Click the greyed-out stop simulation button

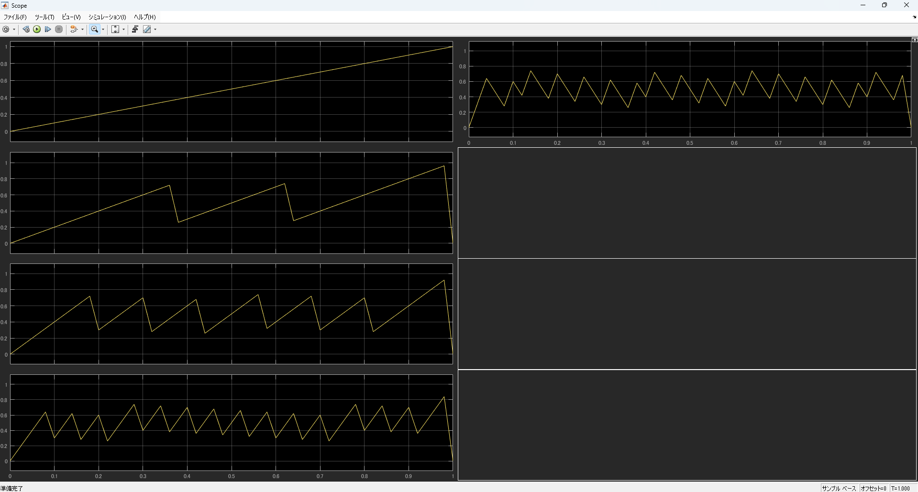point(59,29)
